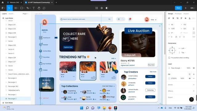This screenshot has height=111, width=197.
Task: Click Align bottom icon
Action: 190,18
